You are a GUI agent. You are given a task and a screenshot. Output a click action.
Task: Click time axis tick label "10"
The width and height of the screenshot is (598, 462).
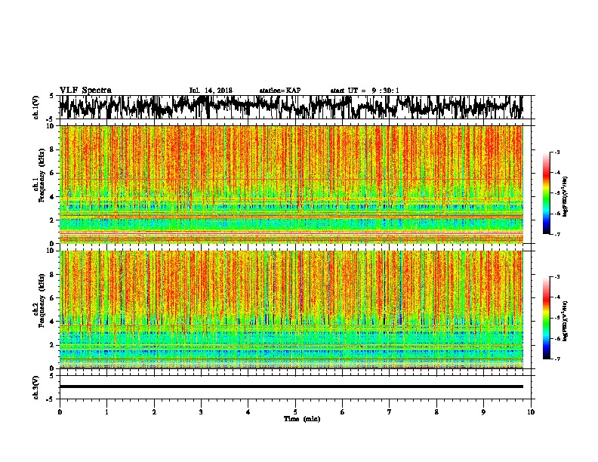pos(531,412)
